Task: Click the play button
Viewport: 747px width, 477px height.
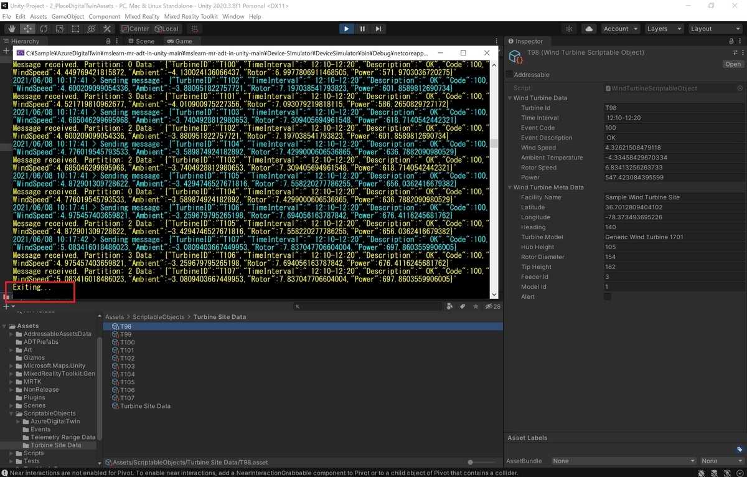Action: (x=347, y=29)
